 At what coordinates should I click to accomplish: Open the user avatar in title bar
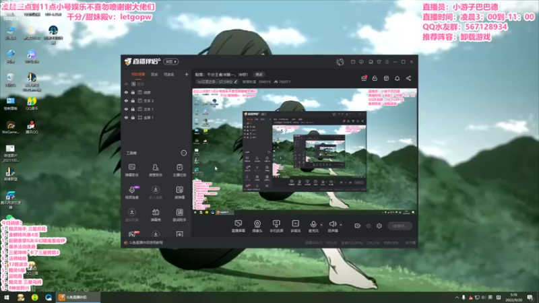coord(340,62)
